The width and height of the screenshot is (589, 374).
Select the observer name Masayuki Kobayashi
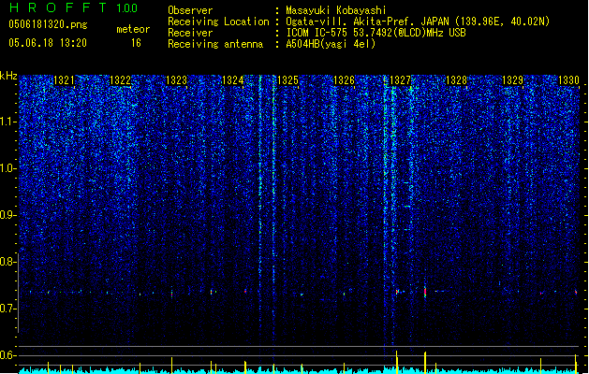[336, 10]
